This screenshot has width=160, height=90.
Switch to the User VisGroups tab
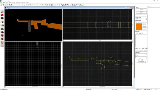pos(137,33)
